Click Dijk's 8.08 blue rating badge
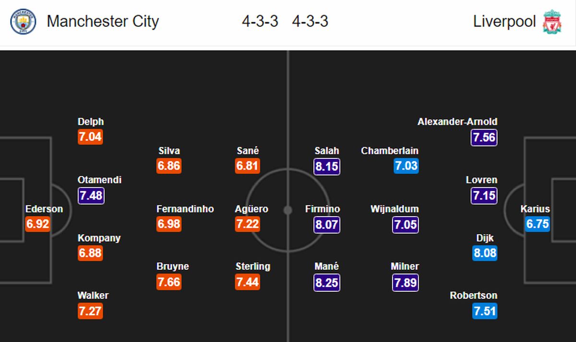 pos(484,253)
